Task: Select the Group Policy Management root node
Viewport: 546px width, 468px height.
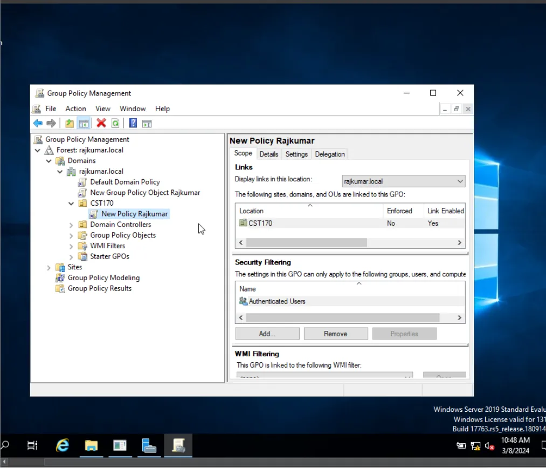Action: tap(87, 139)
